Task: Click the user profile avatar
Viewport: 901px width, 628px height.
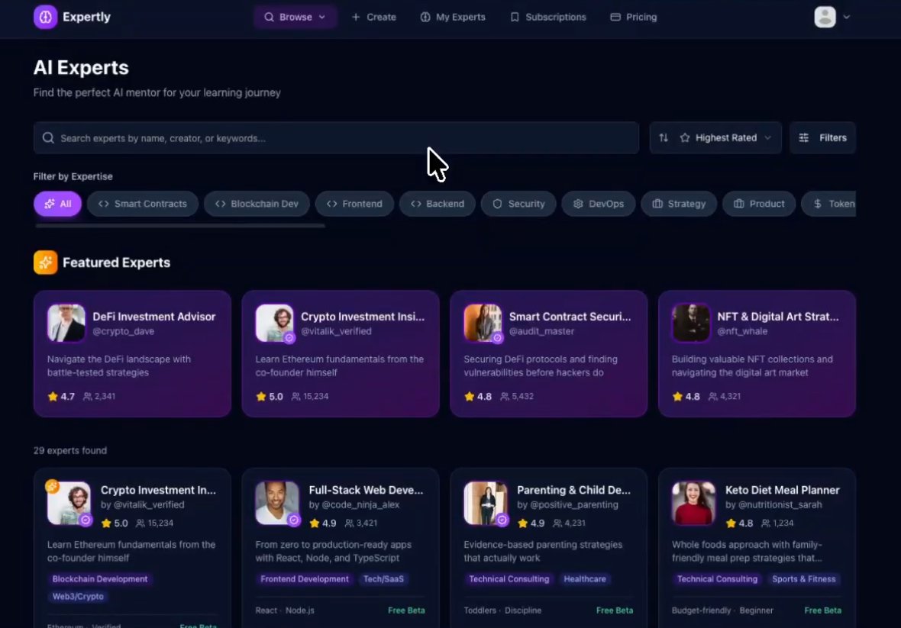Action: pos(825,17)
